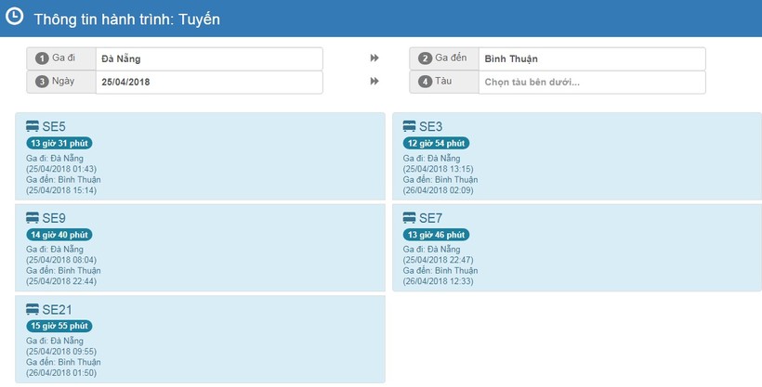Click the 15 giờ 55 phút duration badge
Screen dimensions: 762x387
click(59, 327)
